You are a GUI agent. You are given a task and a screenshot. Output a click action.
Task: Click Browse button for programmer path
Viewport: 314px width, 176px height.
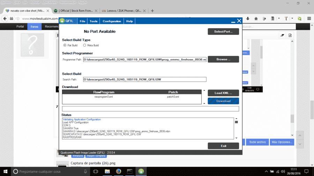point(223,59)
